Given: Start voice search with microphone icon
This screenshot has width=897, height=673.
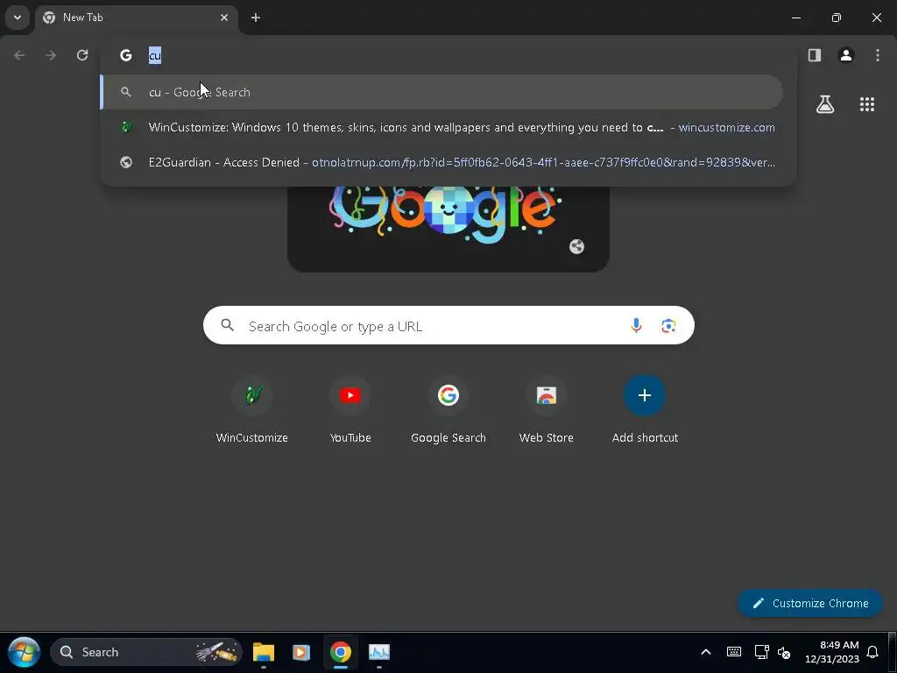Looking at the screenshot, I should point(636,326).
